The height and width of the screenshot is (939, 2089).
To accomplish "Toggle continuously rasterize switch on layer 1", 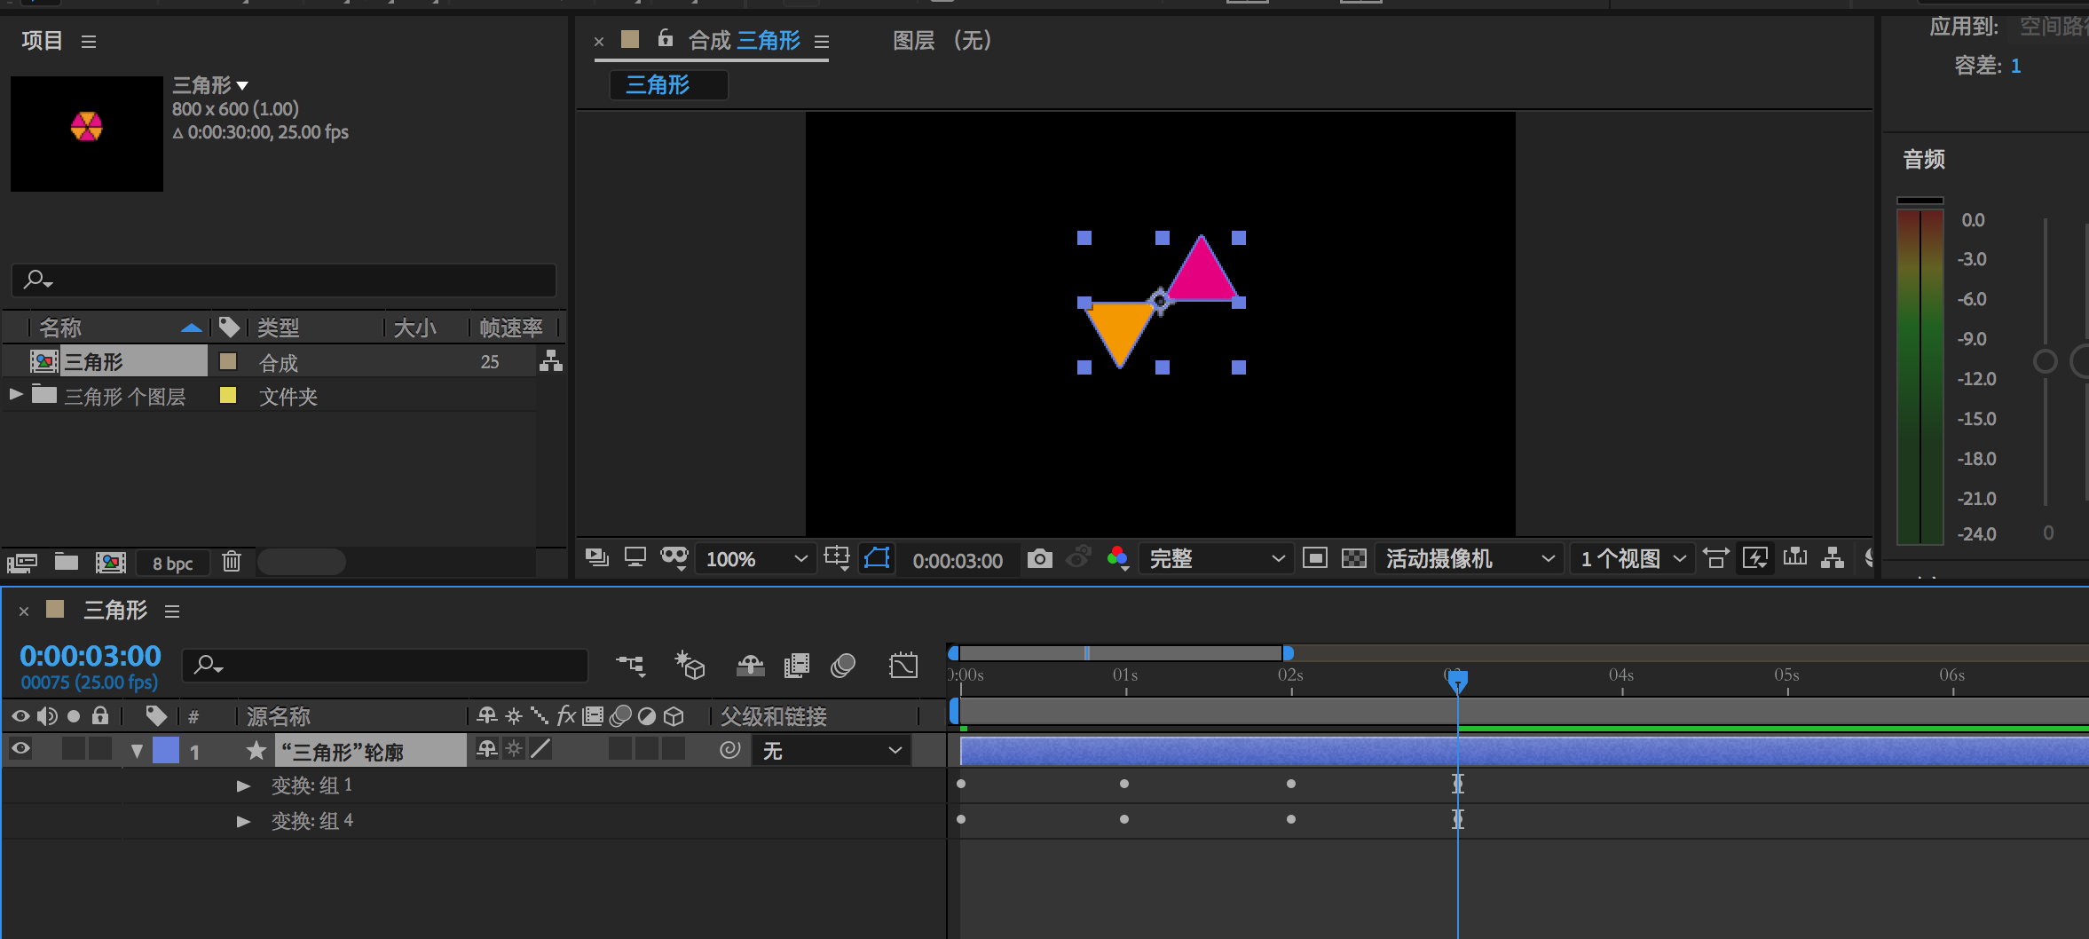I will (x=514, y=749).
